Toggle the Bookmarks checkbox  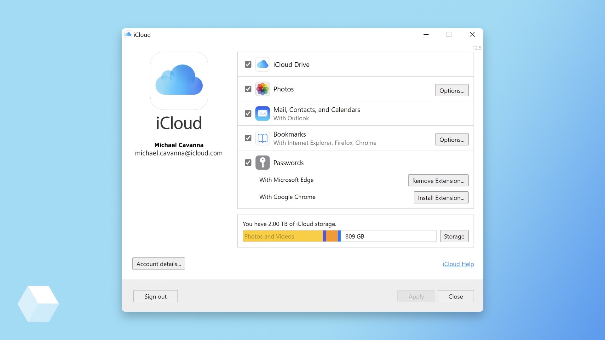248,138
